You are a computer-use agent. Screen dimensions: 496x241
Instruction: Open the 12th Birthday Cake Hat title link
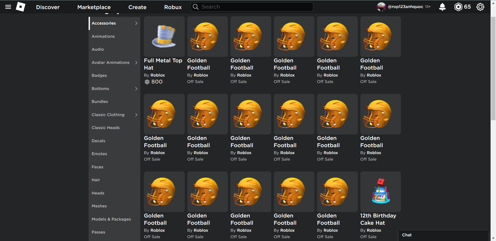tap(378, 219)
